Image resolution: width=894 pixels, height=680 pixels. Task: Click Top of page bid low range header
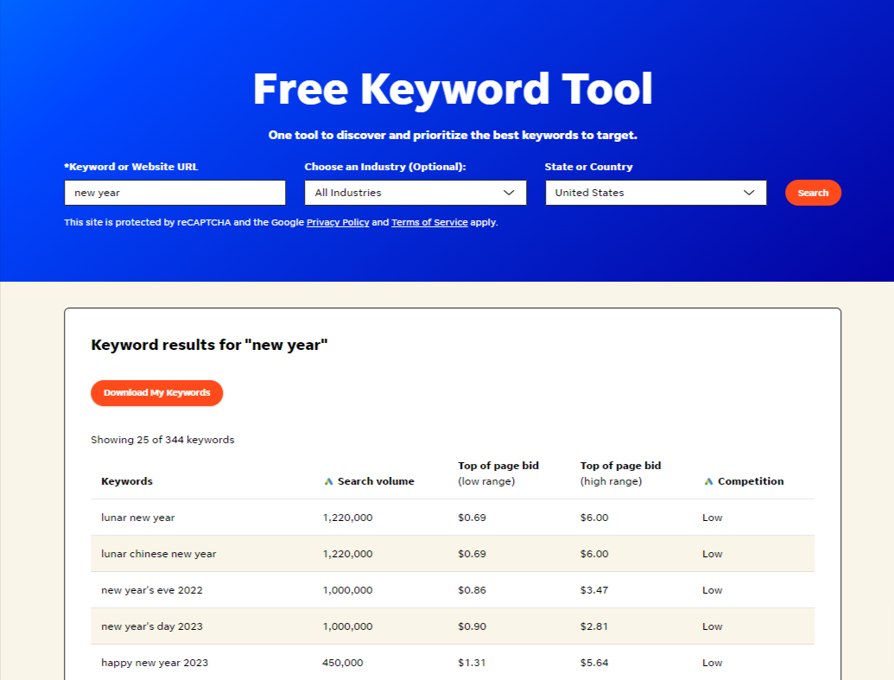(498, 473)
